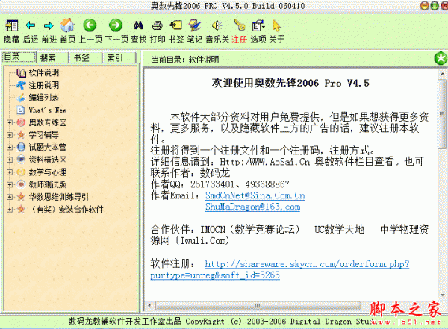Toggle music off with 音乐关

tap(217, 25)
